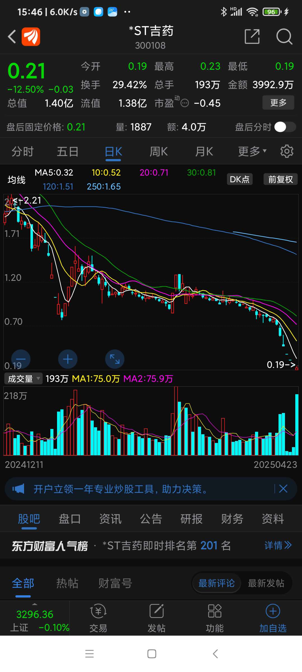Zoom out chart with minus button
This screenshot has width=302, height=672.
click(x=21, y=359)
